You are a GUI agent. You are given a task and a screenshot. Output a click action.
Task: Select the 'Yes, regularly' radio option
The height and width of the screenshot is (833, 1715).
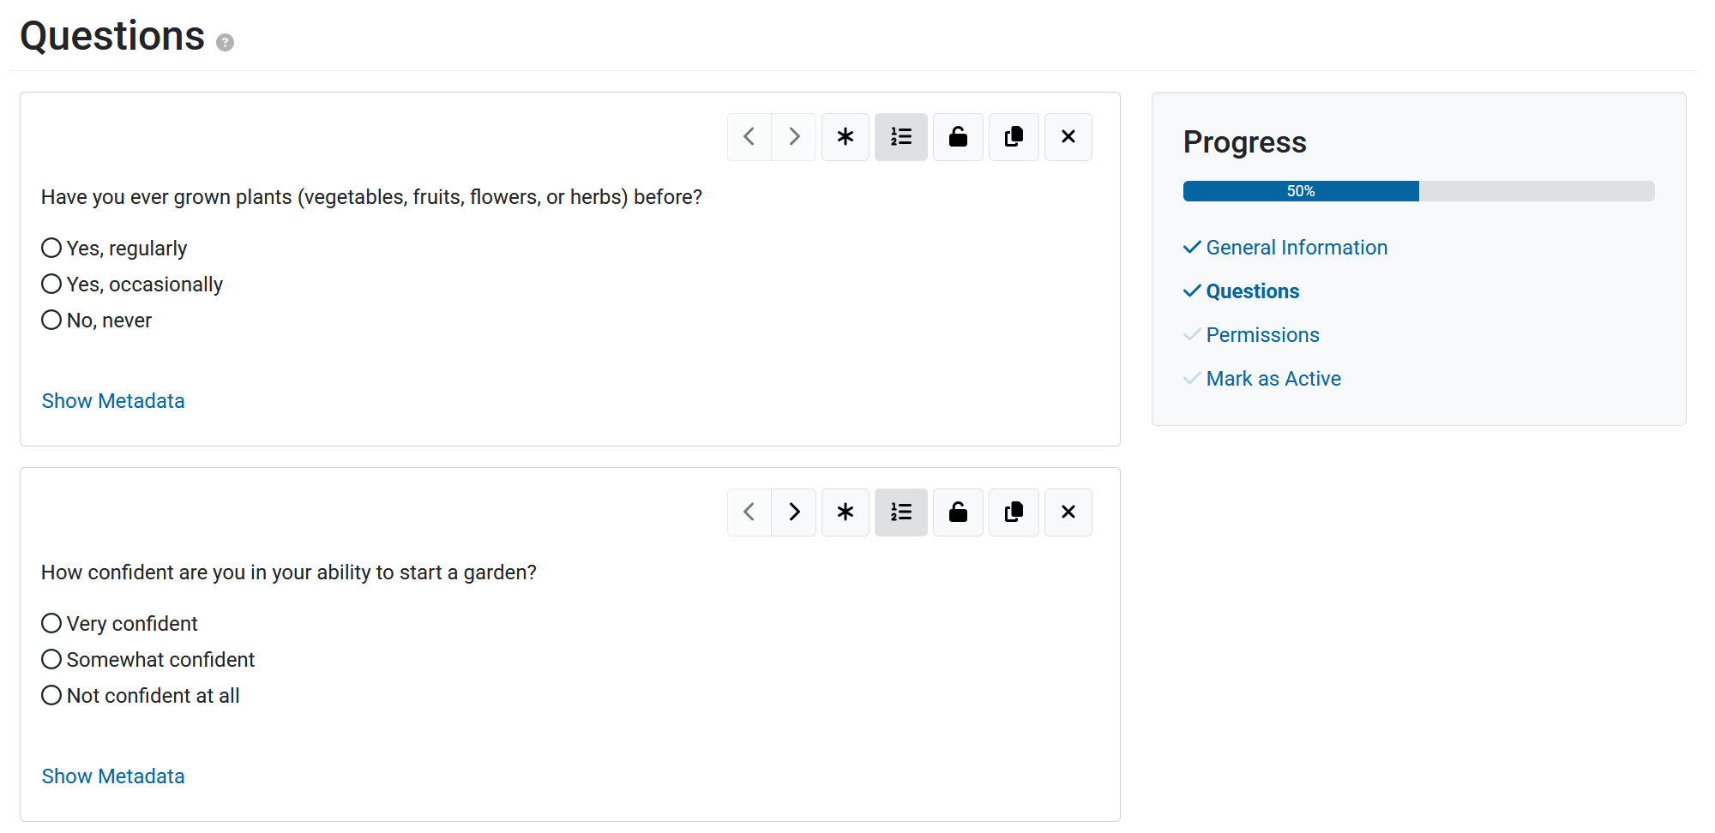[51, 249]
